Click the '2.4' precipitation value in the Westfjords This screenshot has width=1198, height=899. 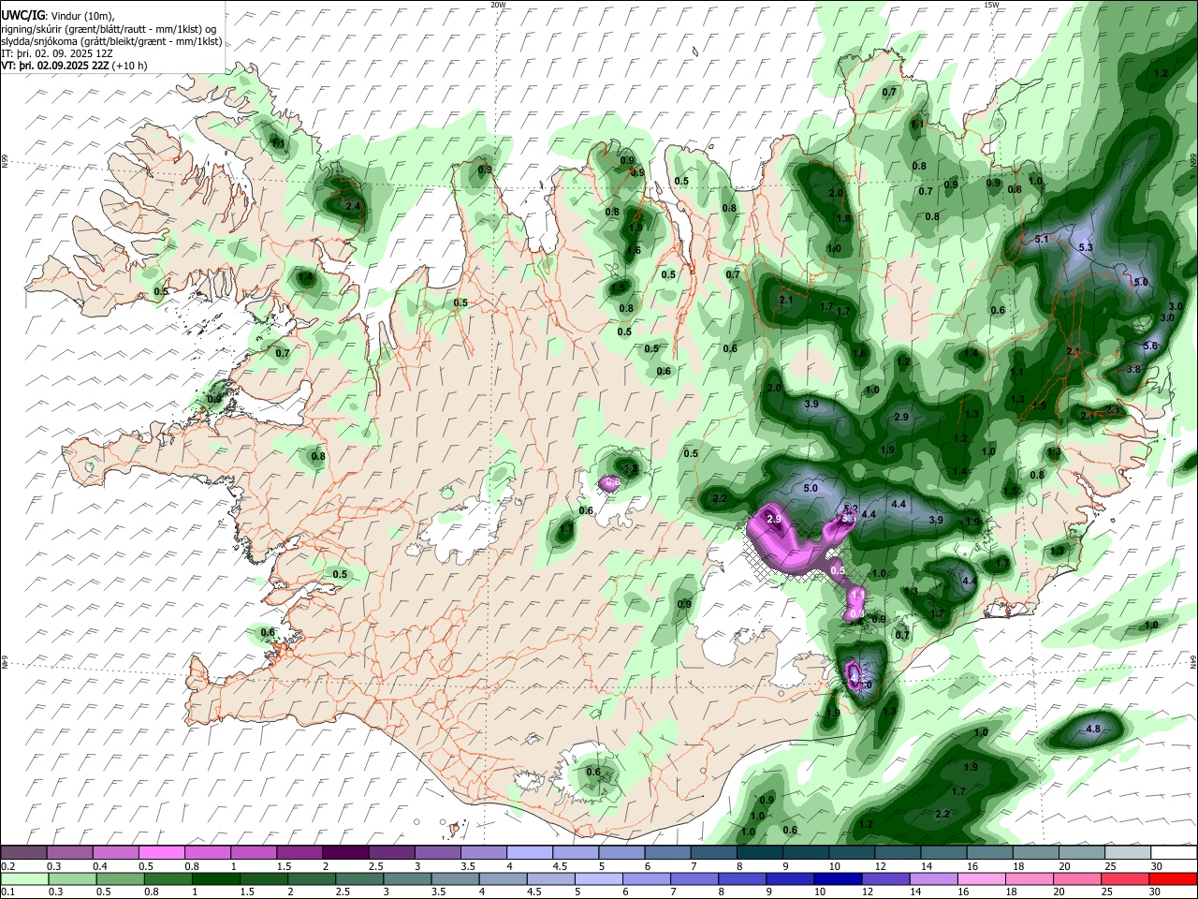tap(353, 206)
